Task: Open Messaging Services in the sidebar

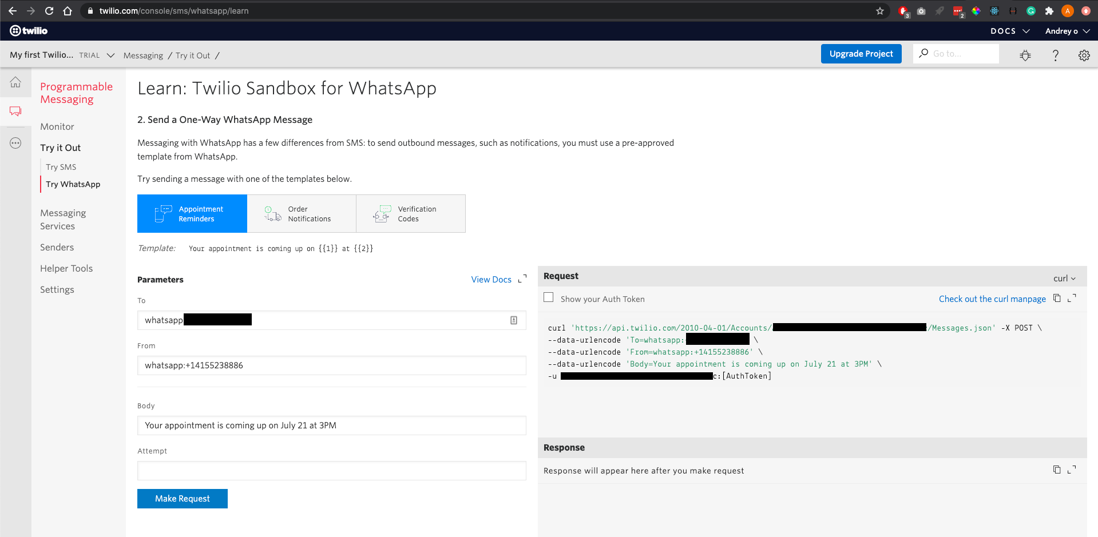Action: [x=63, y=220]
